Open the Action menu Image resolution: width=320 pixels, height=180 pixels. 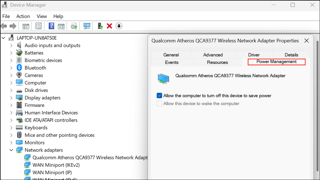(23, 16)
